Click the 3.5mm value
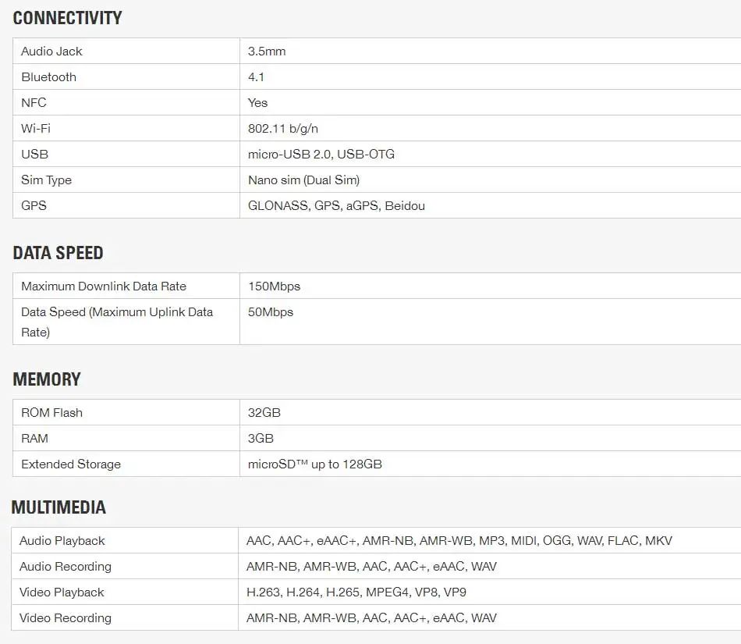 267,51
